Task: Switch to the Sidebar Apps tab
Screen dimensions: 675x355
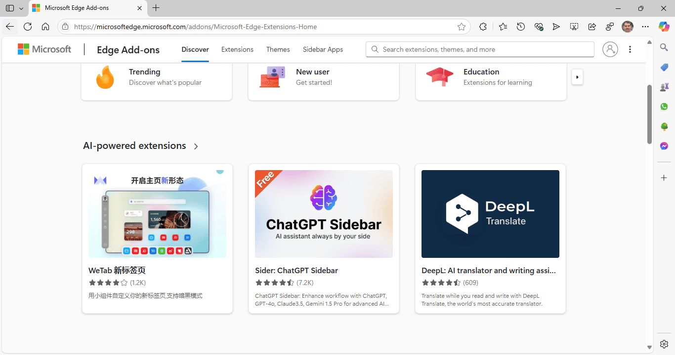Action: click(323, 49)
